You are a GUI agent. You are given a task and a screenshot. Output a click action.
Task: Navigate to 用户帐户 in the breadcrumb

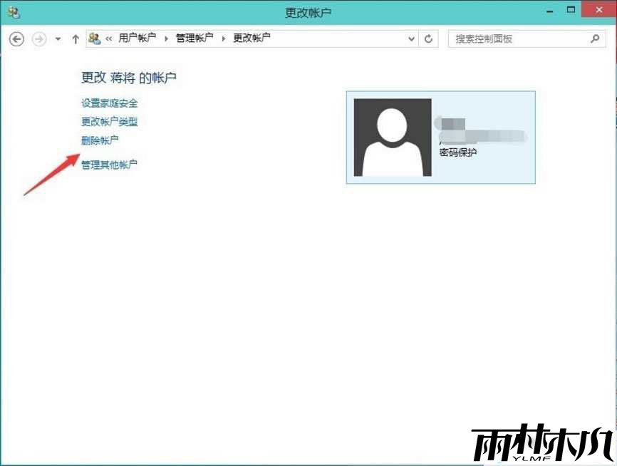(x=137, y=38)
